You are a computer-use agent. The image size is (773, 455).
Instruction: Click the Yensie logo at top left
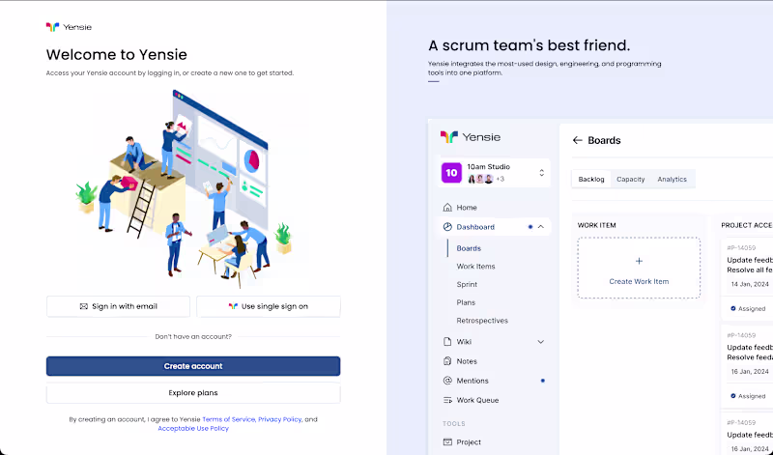point(69,27)
